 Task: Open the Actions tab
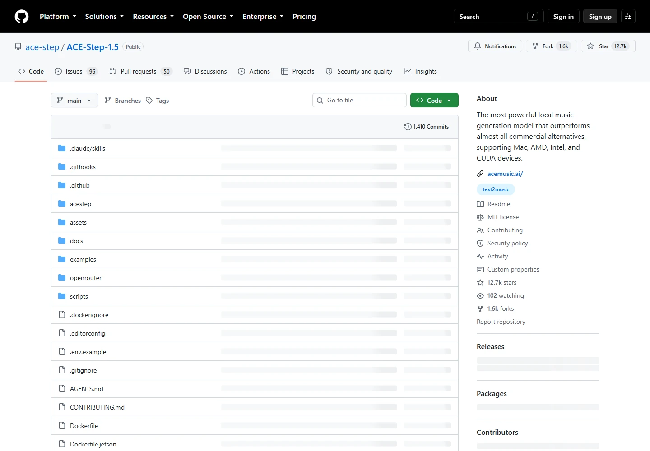point(254,71)
